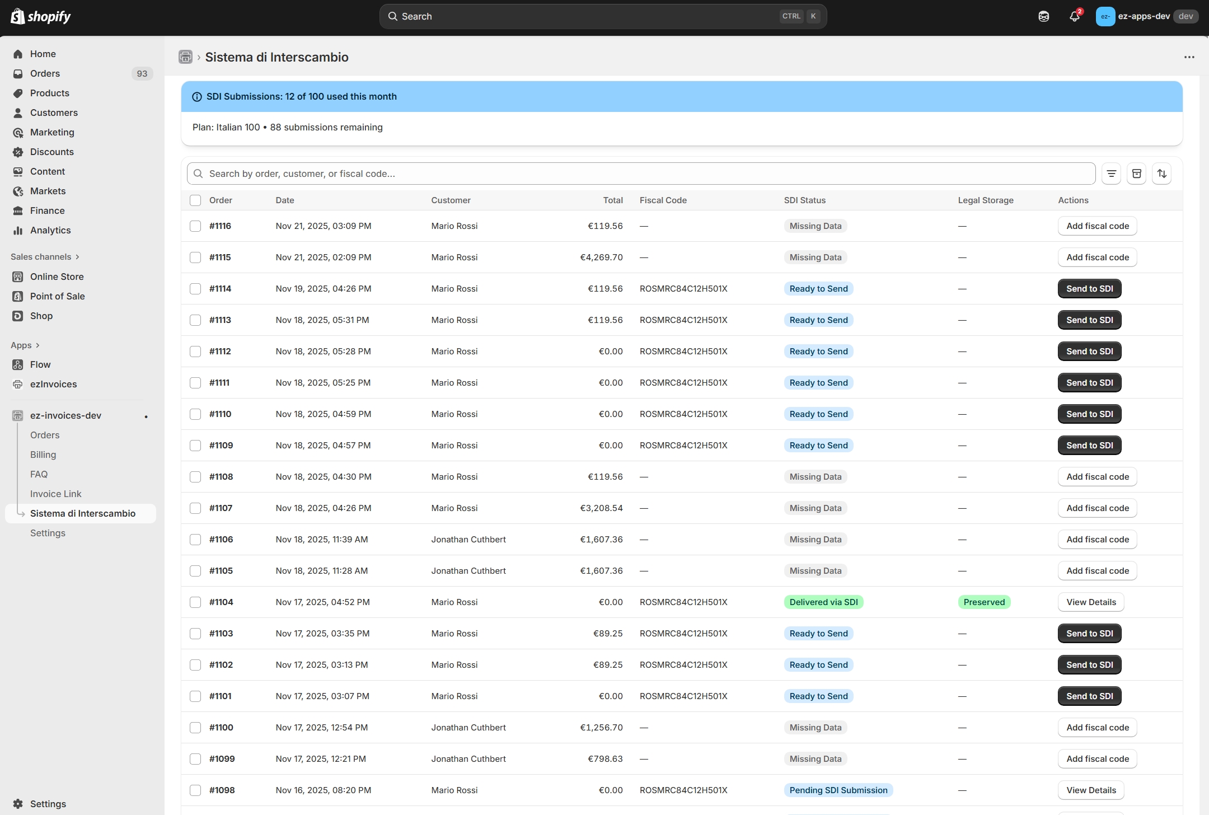Click the ez-apps-dev account avatar
Image resolution: width=1209 pixels, height=815 pixels.
(1105, 16)
